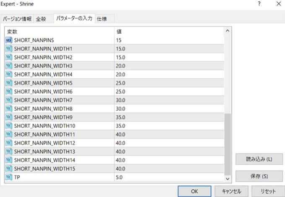The width and height of the screenshot is (285, 197).
Task: Click the icon next to SHORT_NANPIN_WIDTH10
Action: pos(9,126)
